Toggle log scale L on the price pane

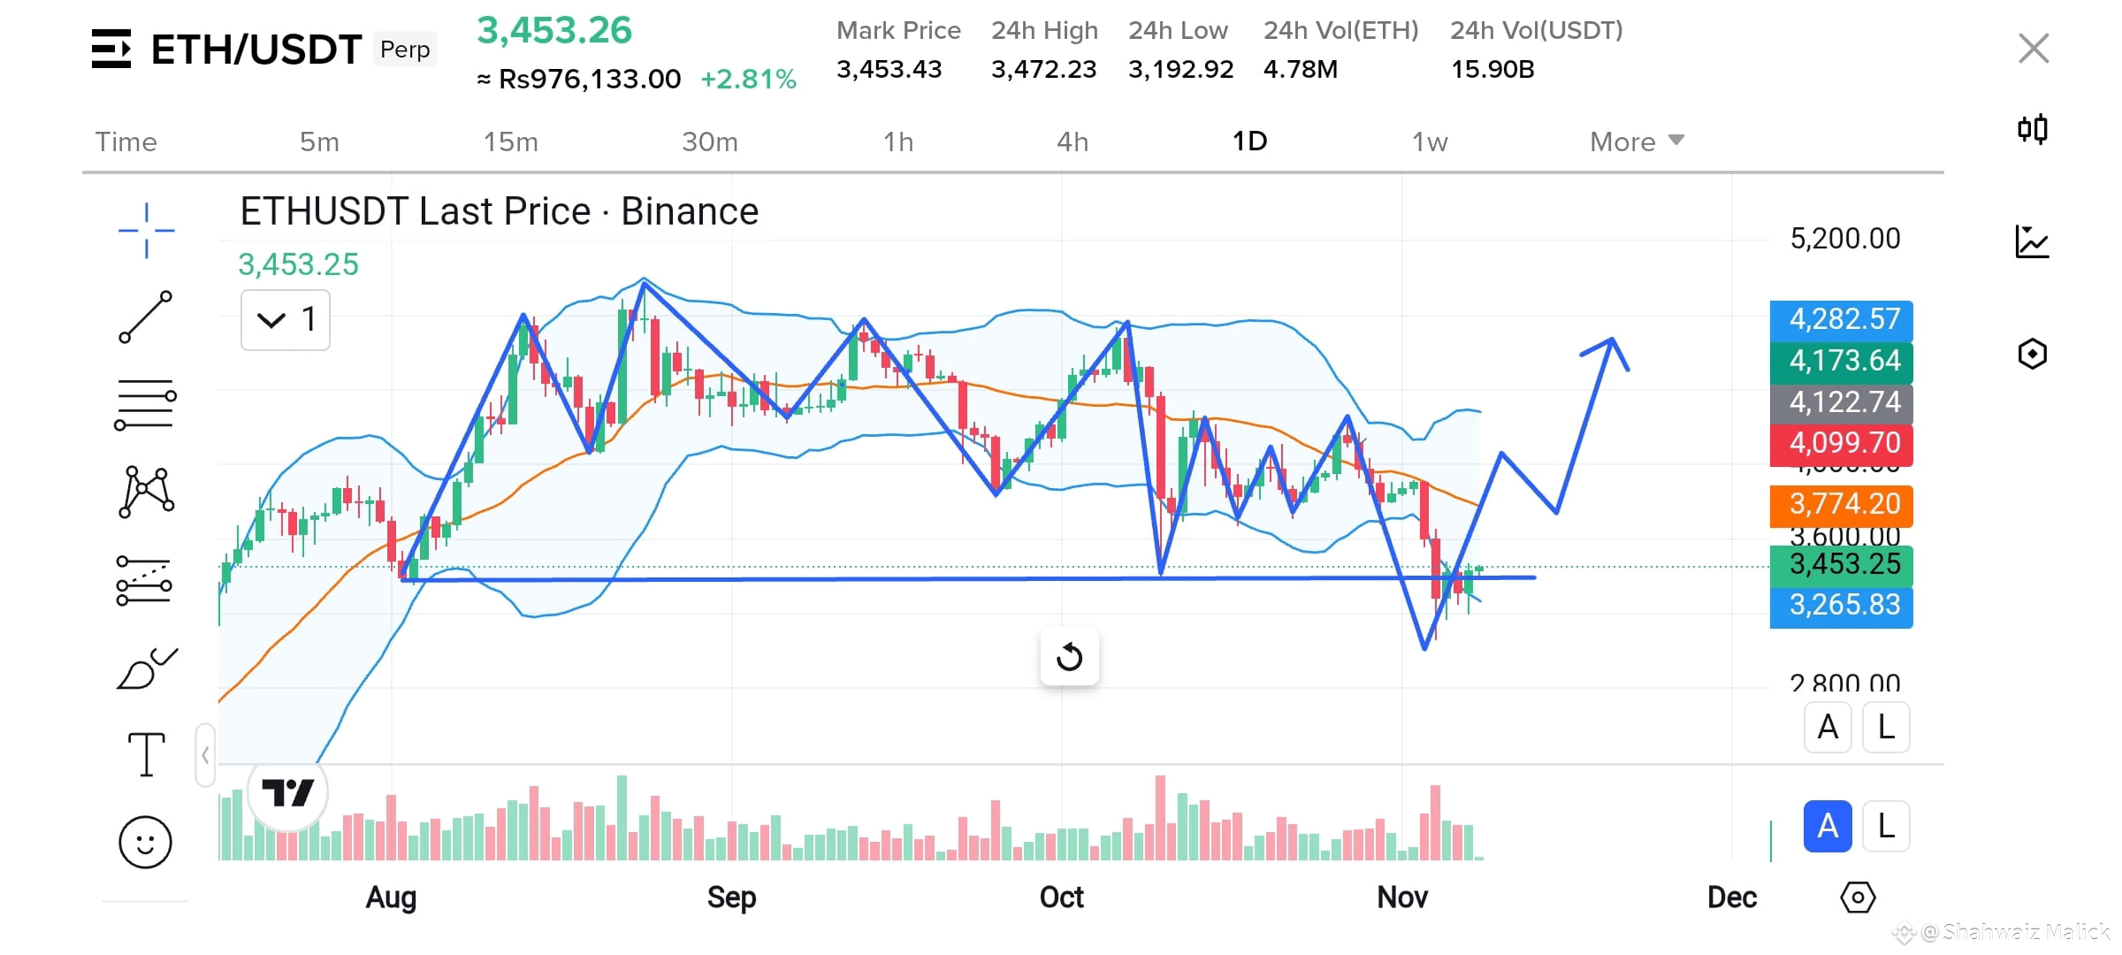(1886, 727)
